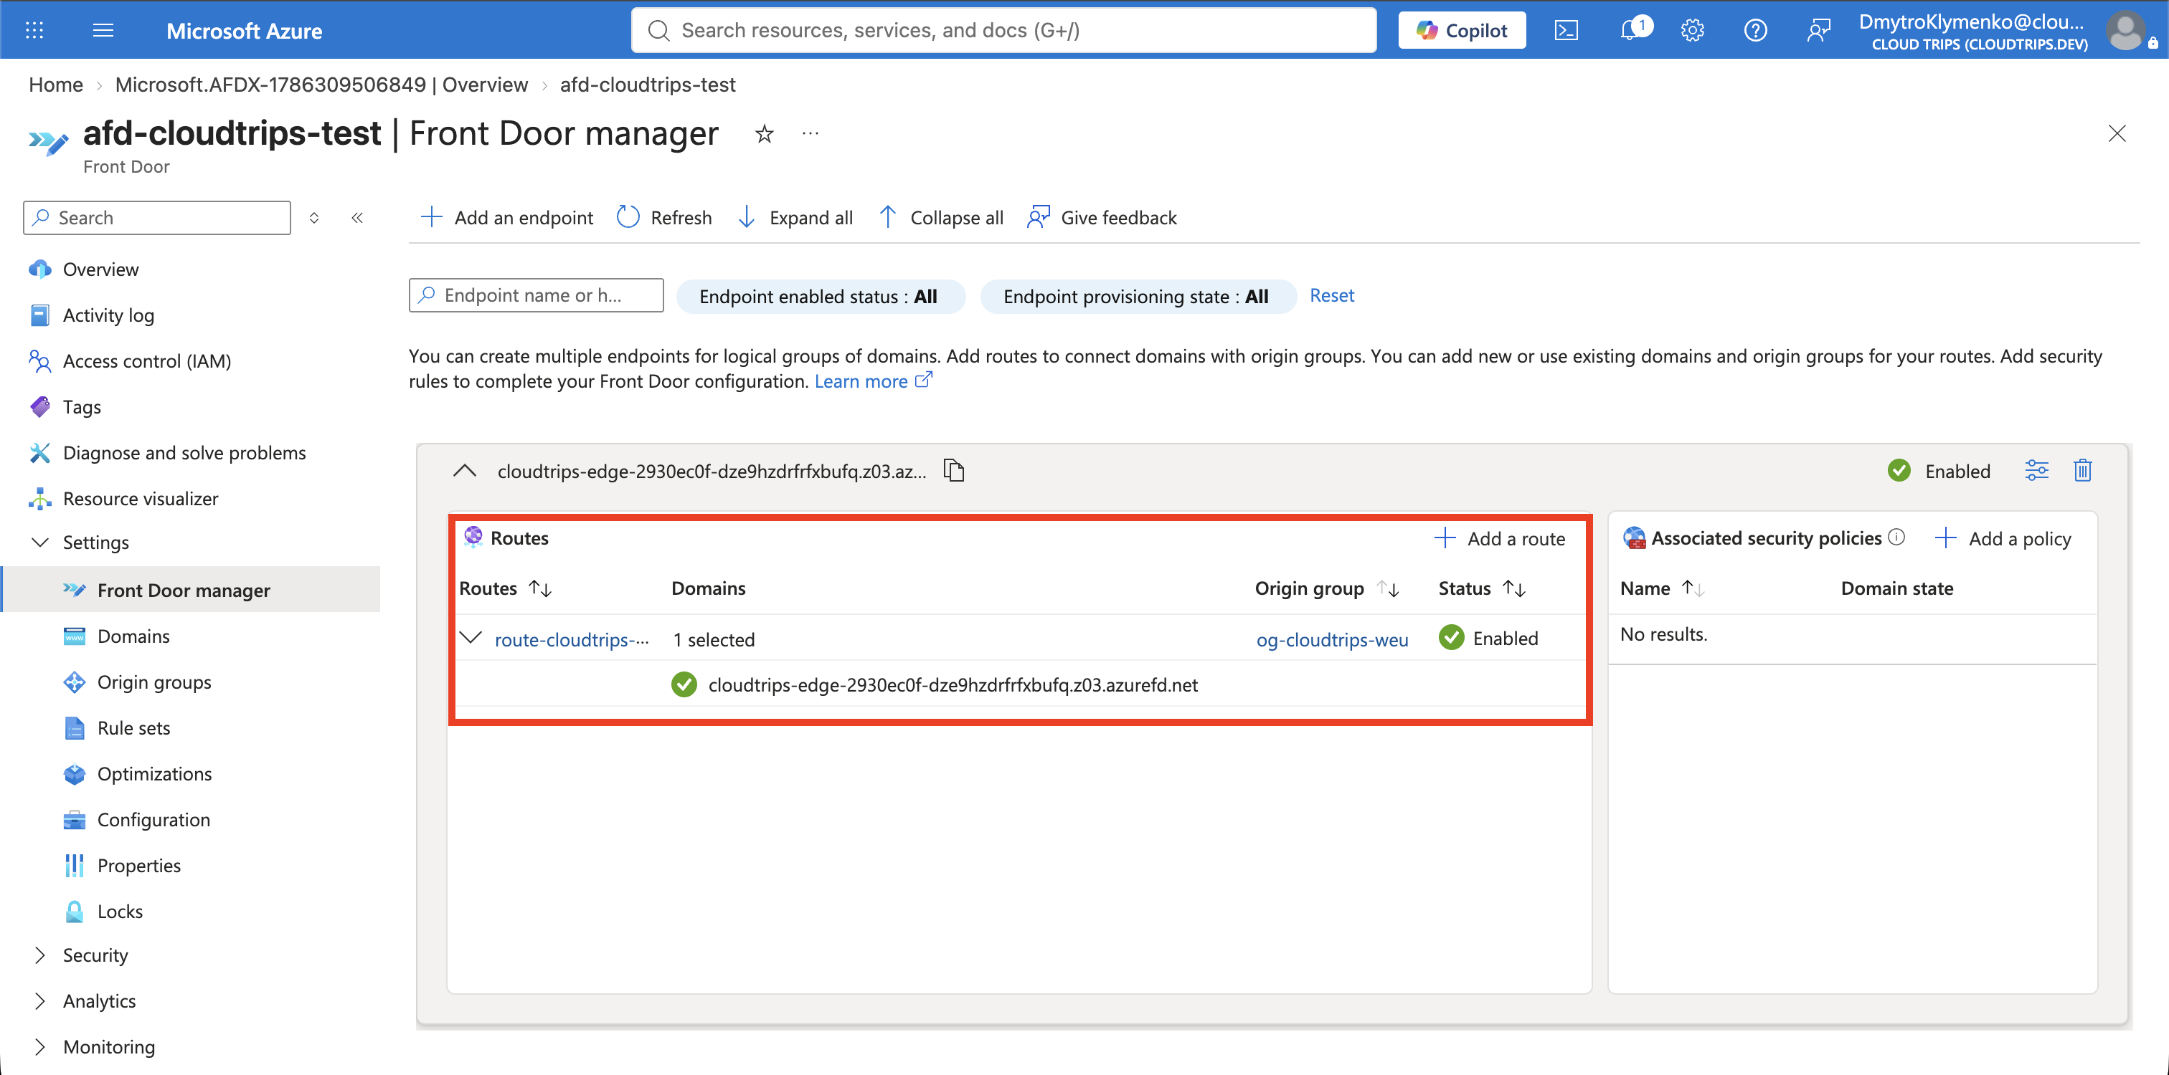This screenshot has width=2169, height=1075.
Task: Focus the global search resources box
Action: [x=1003, y=30]
